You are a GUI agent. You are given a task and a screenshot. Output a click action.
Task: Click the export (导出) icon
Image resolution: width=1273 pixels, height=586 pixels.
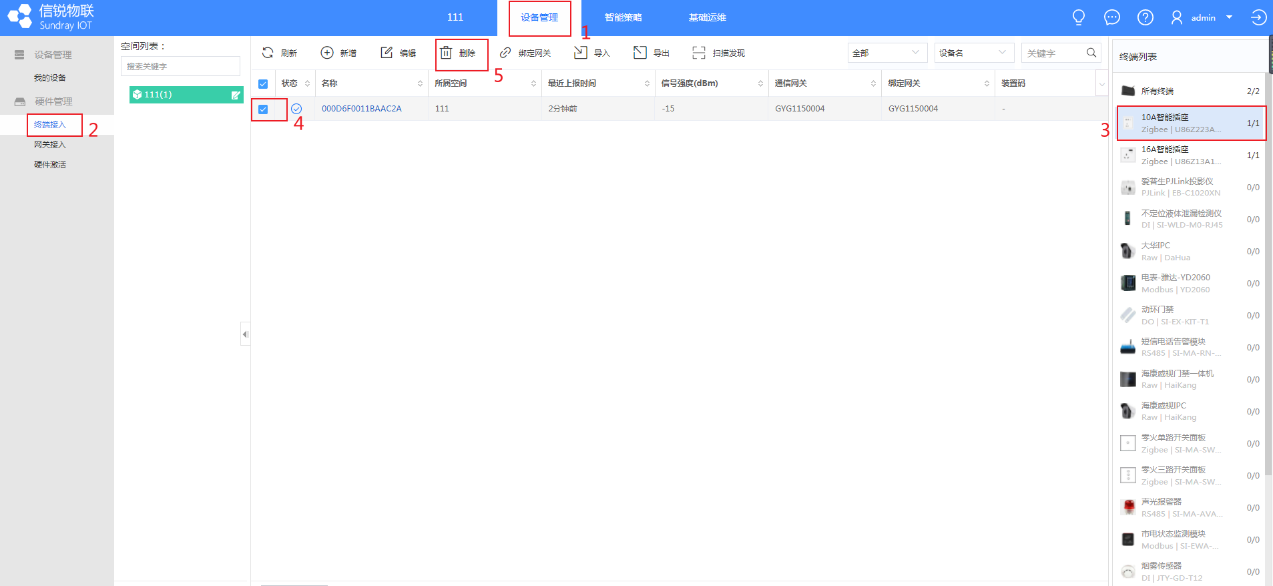pos(640,53)
